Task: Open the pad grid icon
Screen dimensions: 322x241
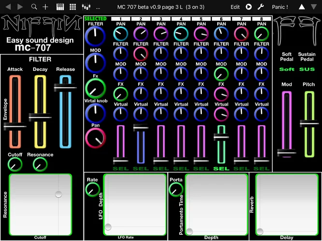Action: [72, 7]
